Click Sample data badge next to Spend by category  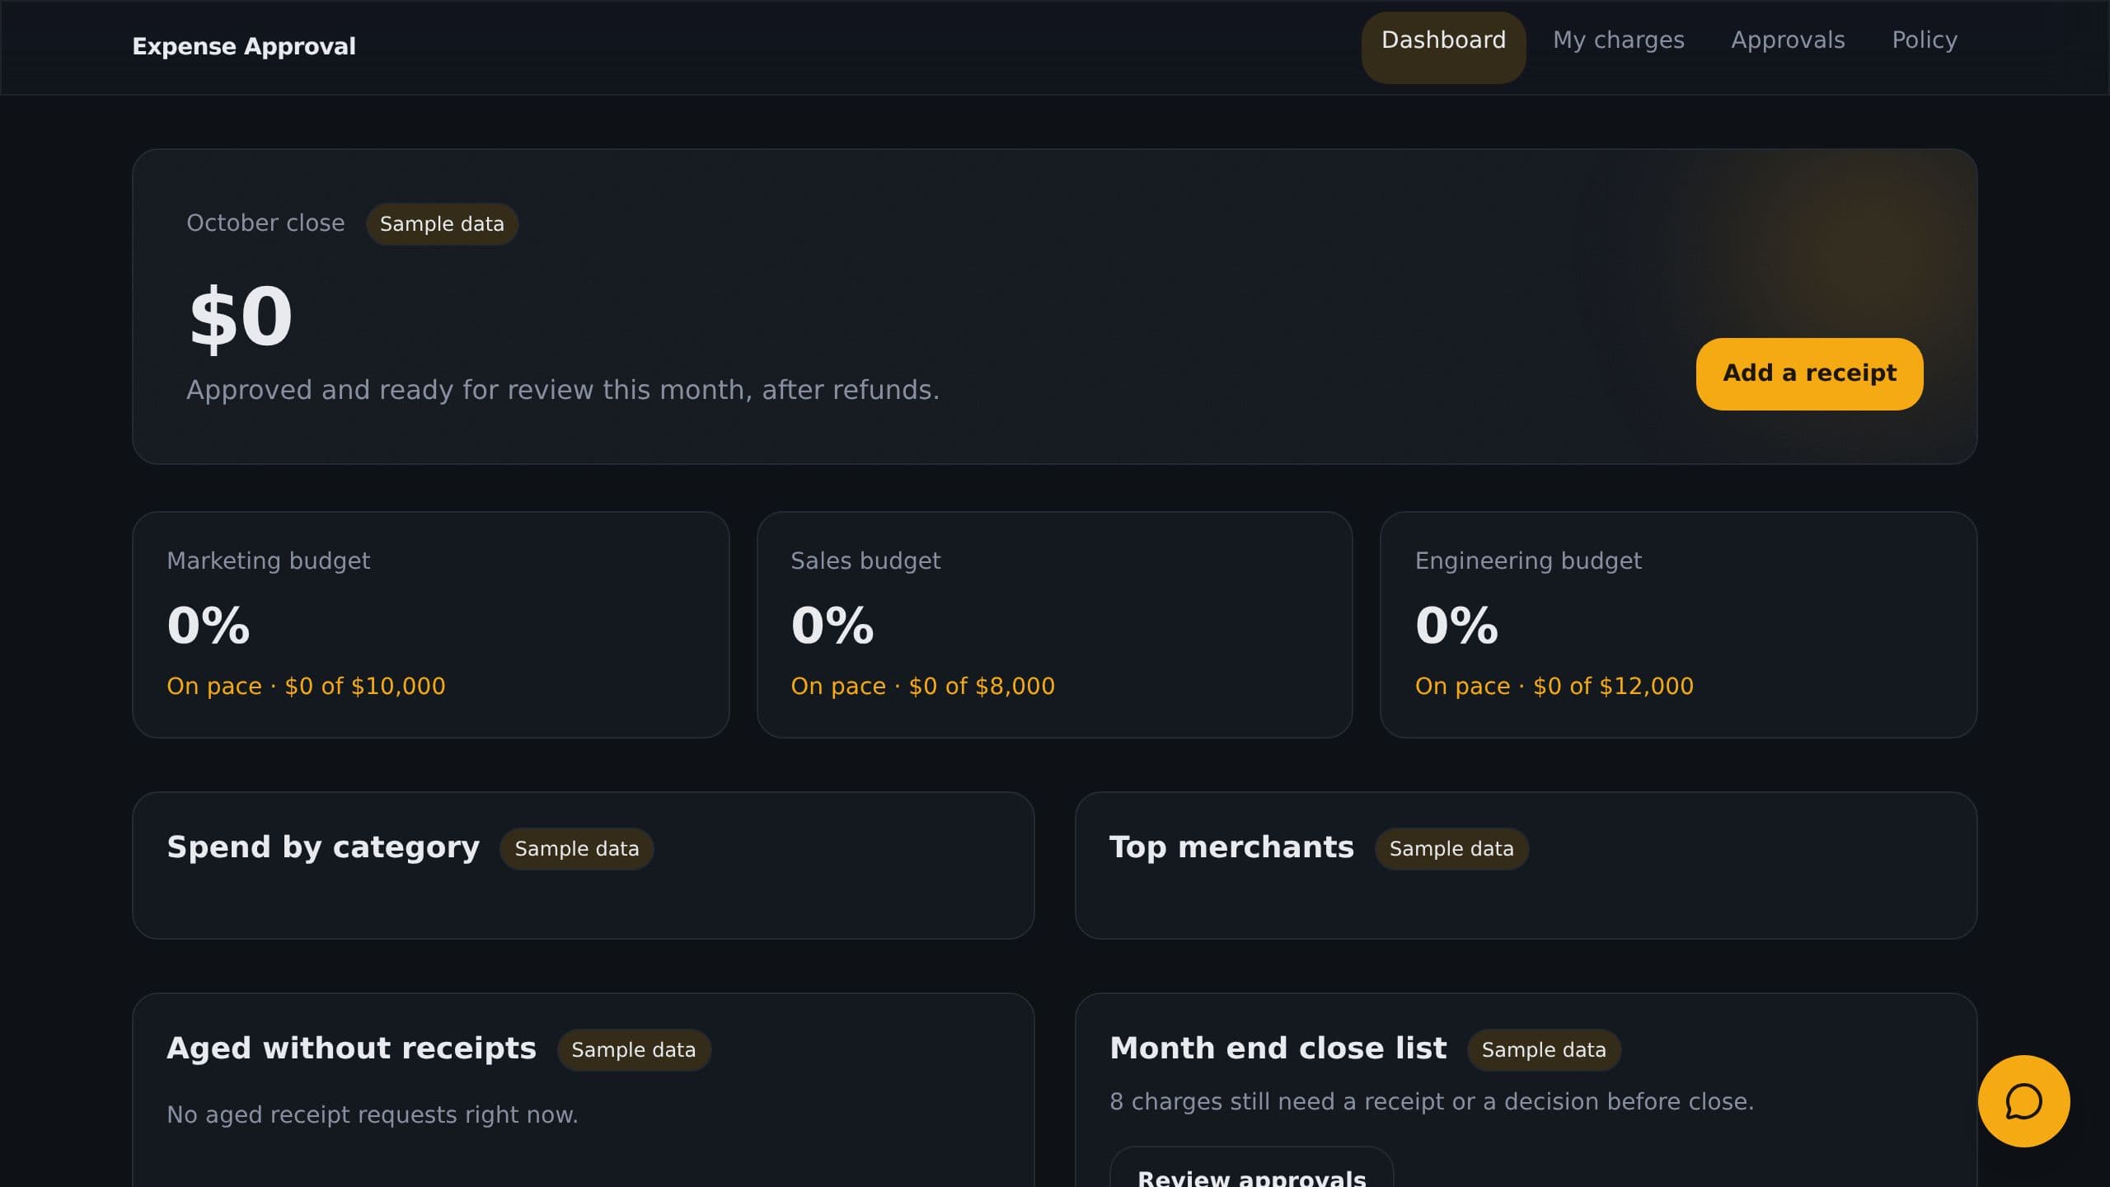tap(576, 849)
